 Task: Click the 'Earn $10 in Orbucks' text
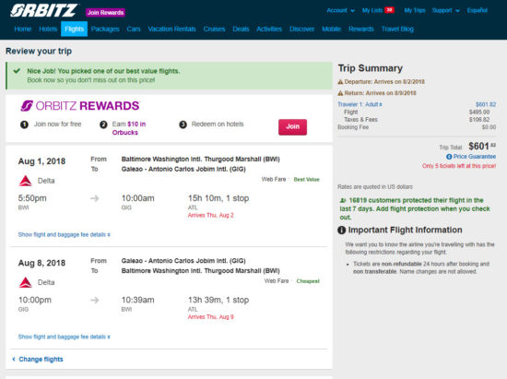pyautogui.click(x=129, y=128)
